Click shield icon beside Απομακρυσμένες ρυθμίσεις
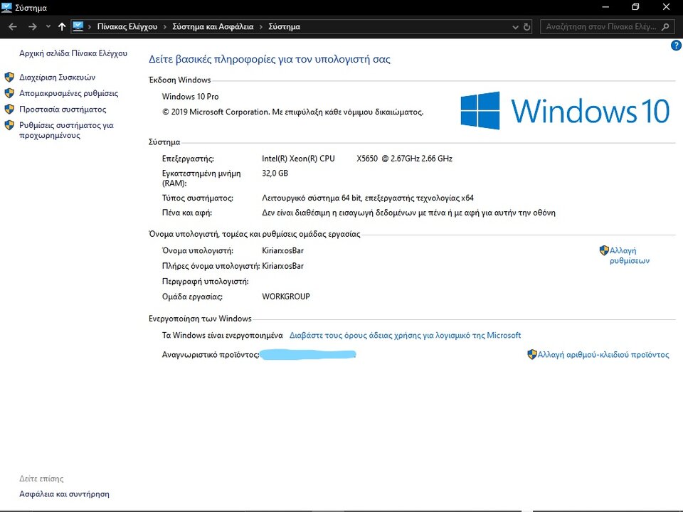Viewport: 683px width, 512px height. [x=9, y=93]
